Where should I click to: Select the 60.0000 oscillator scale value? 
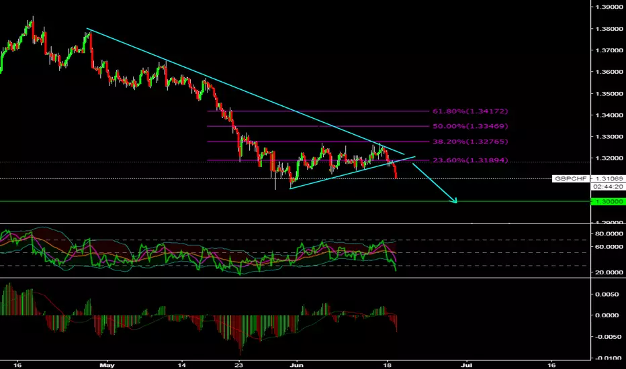click(609, 247)
